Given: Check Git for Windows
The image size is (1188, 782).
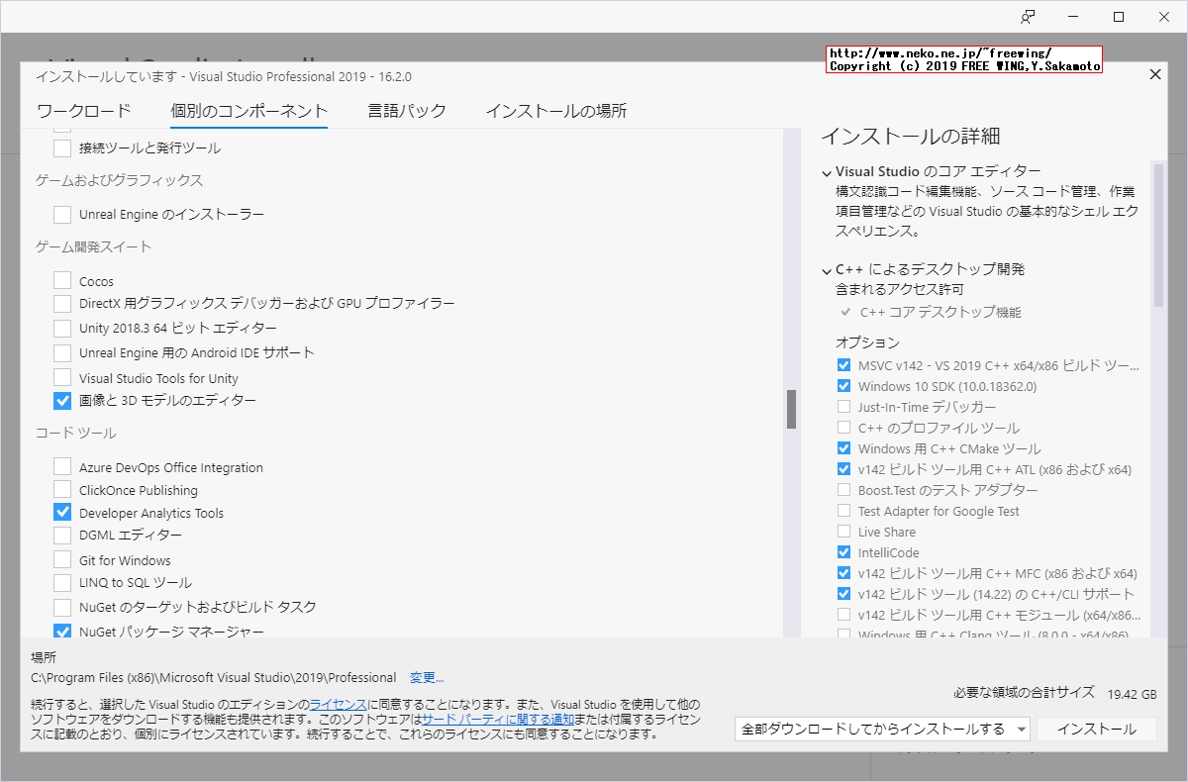Looking at the screenshot, I should point(61,558).
